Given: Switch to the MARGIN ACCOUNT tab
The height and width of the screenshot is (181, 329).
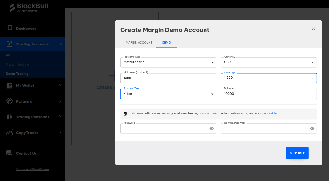Looking at the screenshot, I should tap(139, 42).
